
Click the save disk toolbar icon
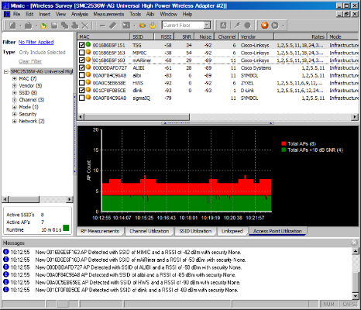pyautogui.click(x=54, y=26)
